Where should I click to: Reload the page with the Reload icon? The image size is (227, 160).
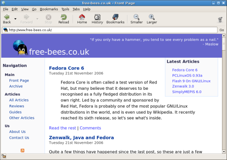coord(64,17)
